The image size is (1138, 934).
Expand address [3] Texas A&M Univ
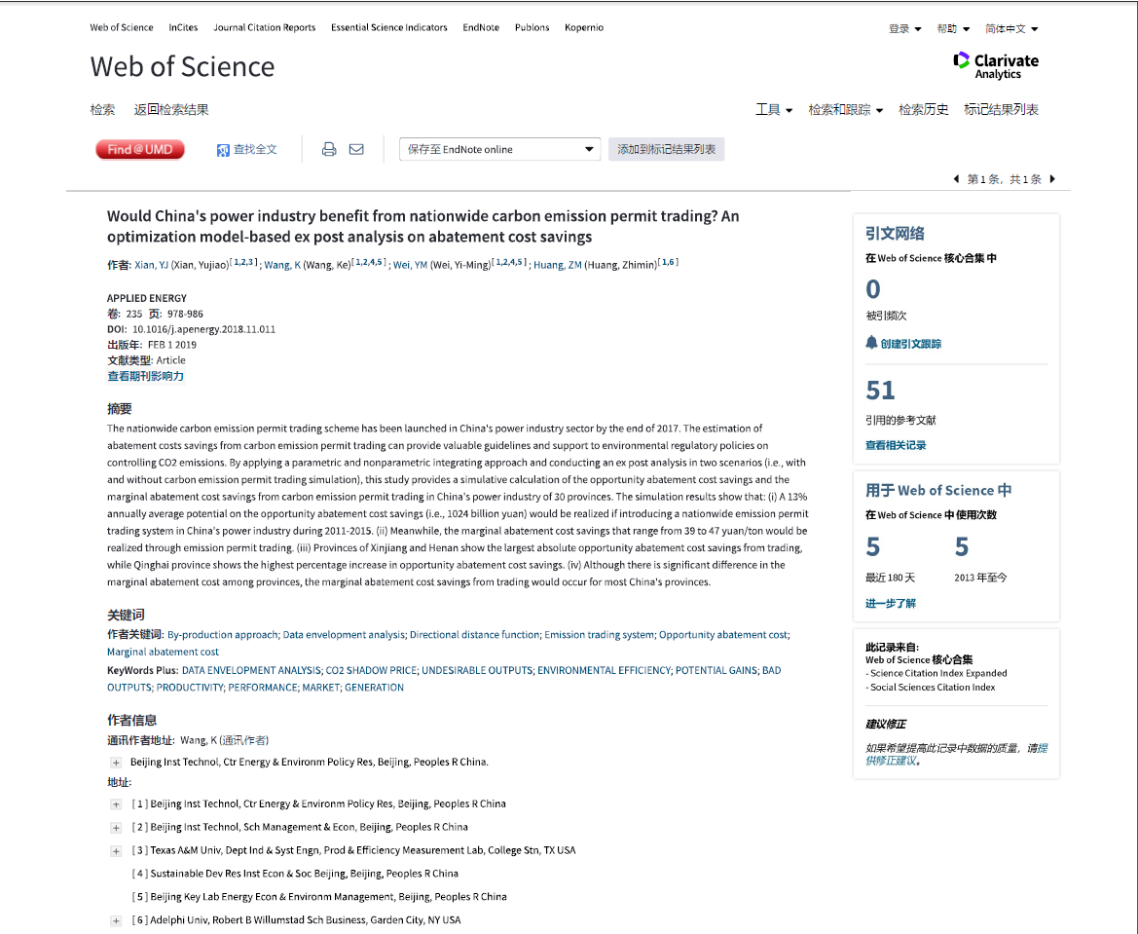tap(116, 850)
